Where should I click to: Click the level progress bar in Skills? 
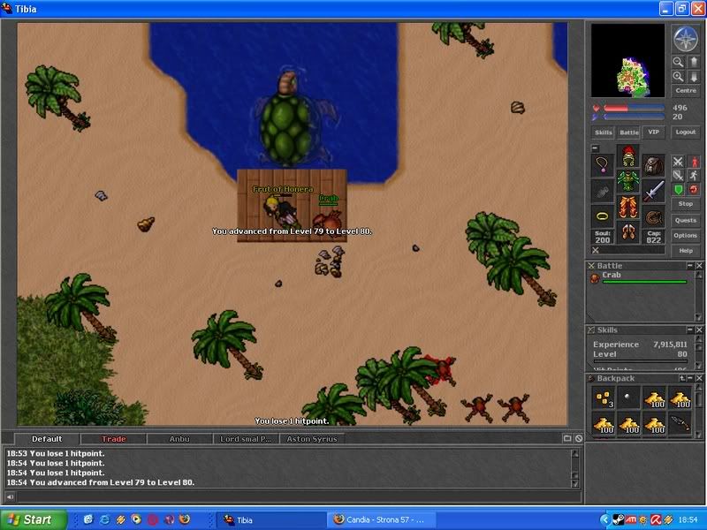tap(640, 361)
